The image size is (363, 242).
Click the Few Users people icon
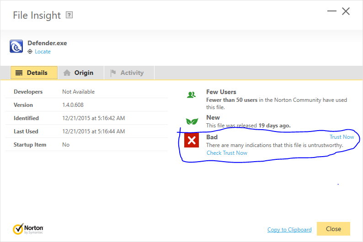192,95
